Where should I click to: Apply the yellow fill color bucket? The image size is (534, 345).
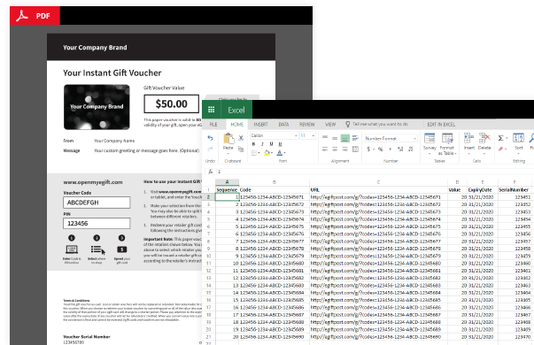267,153
